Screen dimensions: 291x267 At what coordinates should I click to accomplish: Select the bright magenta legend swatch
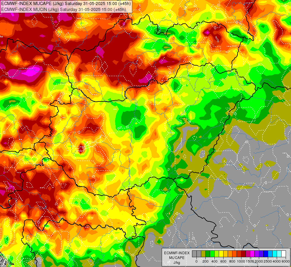pos(253,254)
